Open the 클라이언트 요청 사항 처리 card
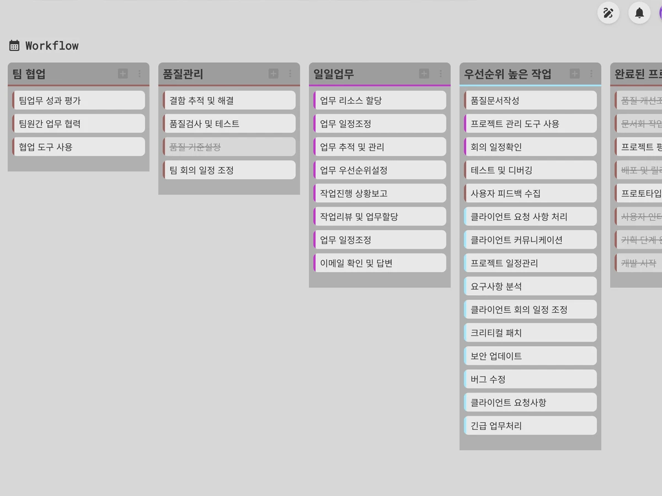662x496 pixels. tap(530, 216)
